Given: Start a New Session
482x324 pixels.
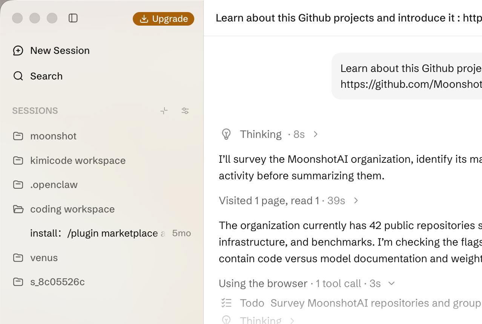Looking at the screenshot, I should tap(51, 50).
